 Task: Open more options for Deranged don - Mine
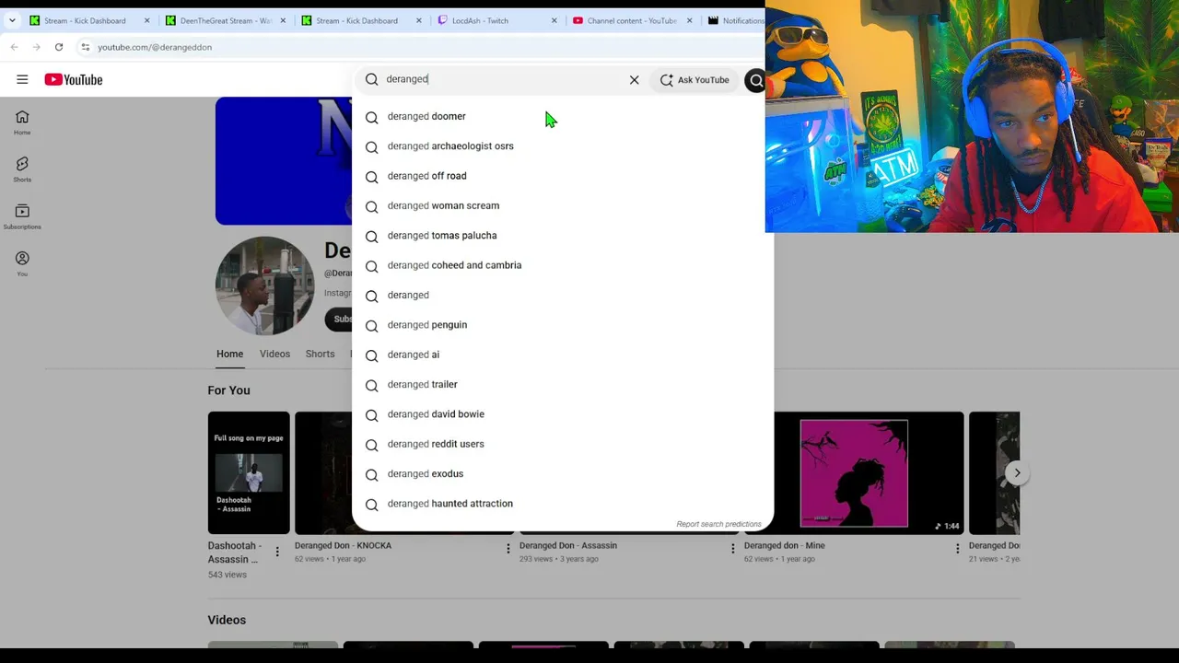click(957, 548)
